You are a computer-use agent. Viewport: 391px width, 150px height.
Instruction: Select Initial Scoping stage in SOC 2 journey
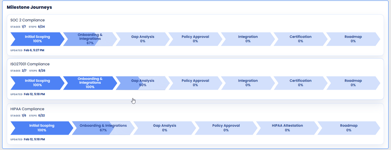[x=37, y=39]
